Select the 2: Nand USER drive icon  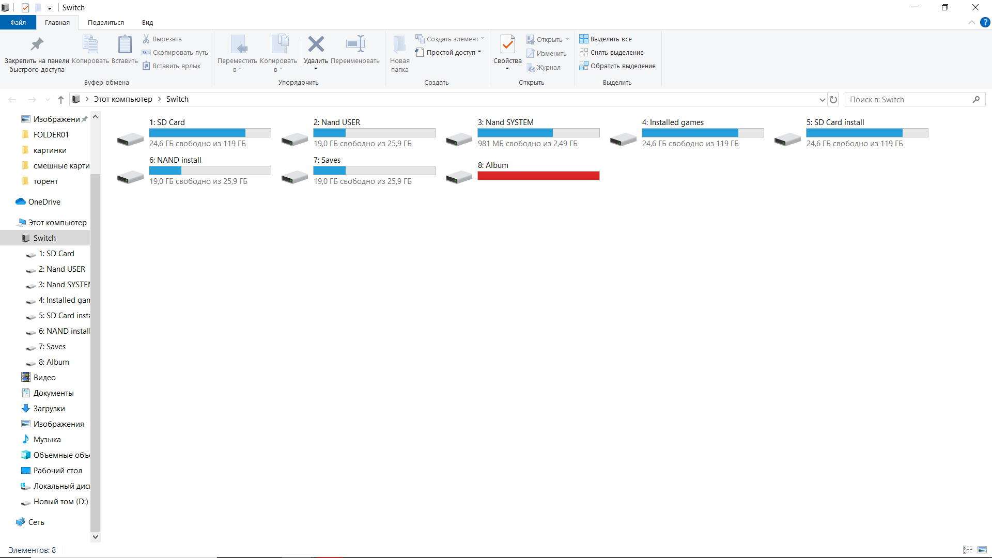295,139
